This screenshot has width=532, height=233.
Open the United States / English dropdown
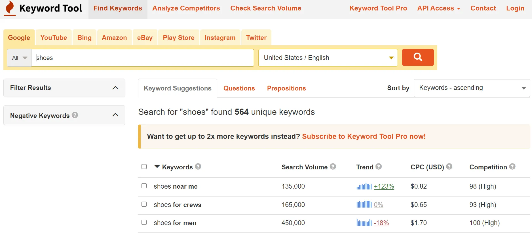coord(328,58)
